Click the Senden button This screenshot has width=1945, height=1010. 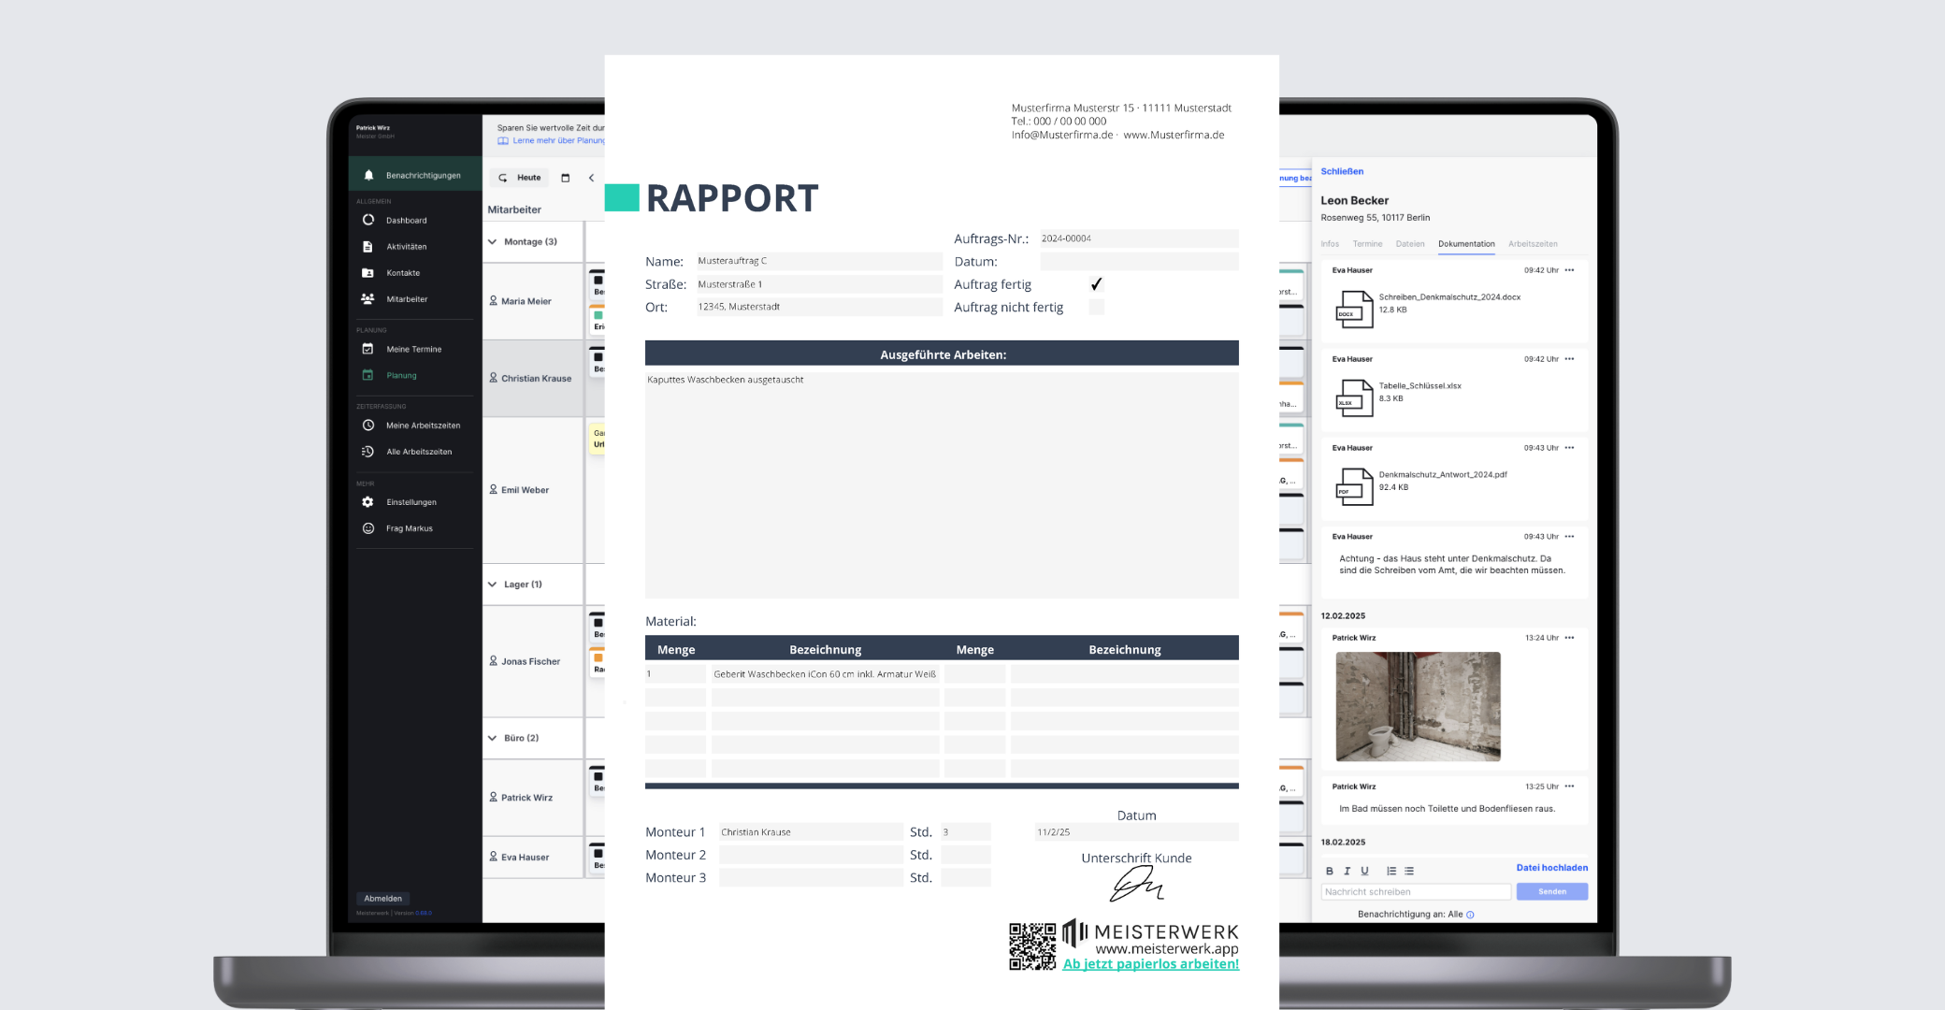click(1552, 891)
